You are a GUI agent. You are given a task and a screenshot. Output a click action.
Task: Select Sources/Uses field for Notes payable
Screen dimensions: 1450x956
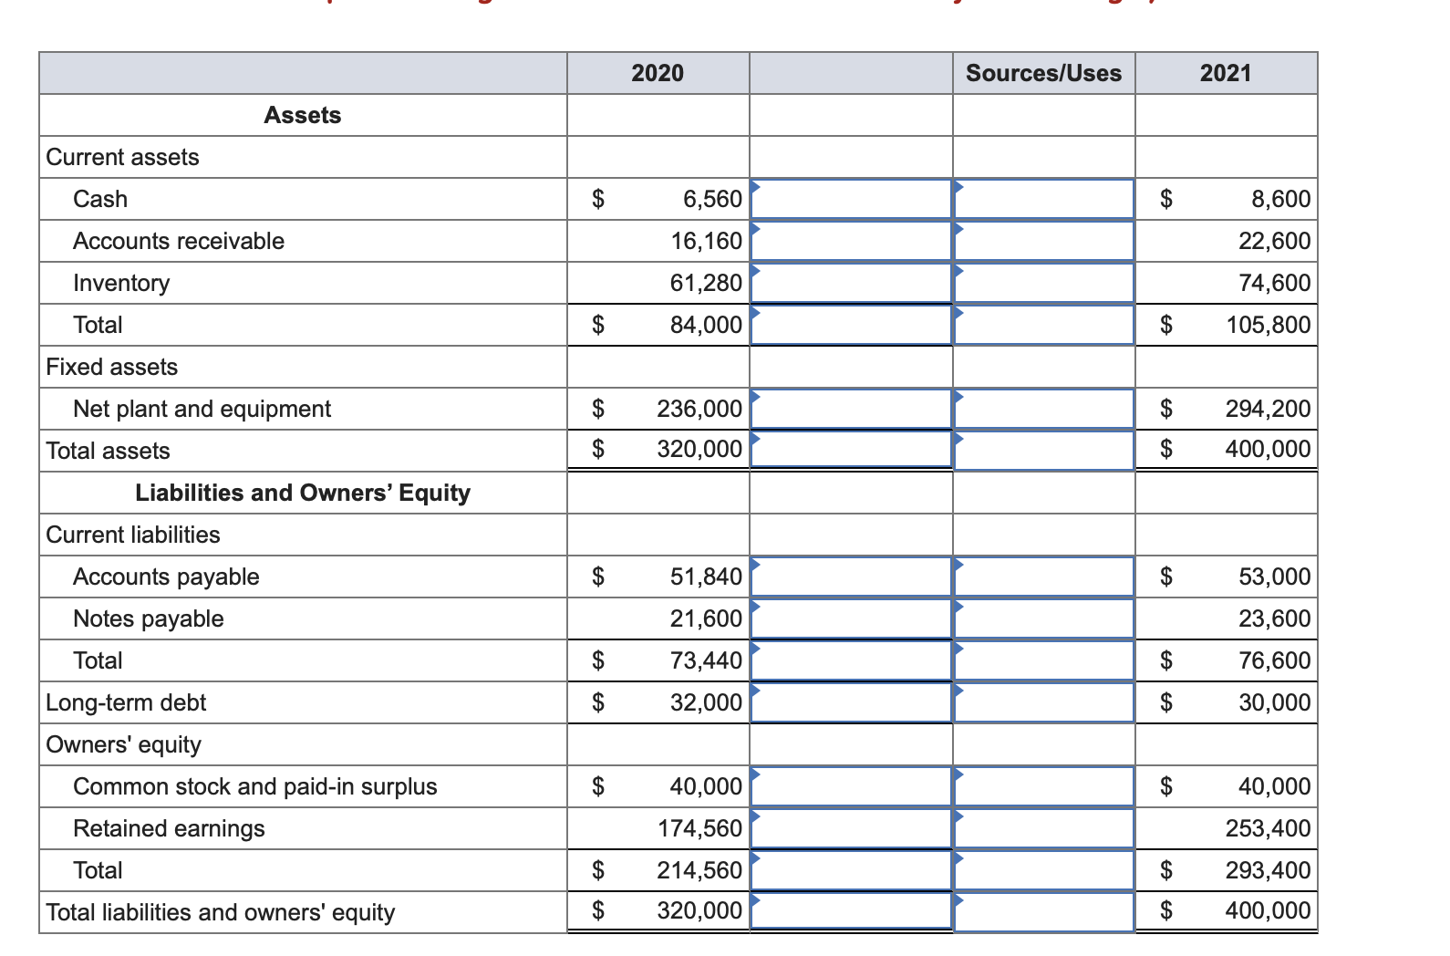click(1044, 618)
